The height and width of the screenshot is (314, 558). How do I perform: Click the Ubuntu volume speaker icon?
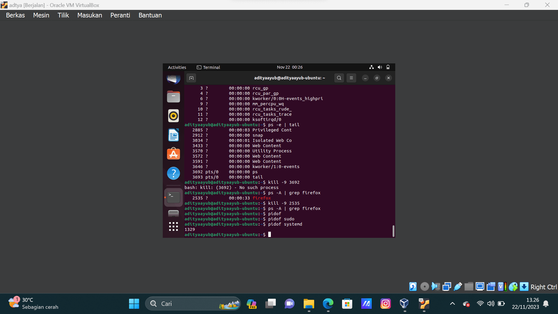click(380, 67)
